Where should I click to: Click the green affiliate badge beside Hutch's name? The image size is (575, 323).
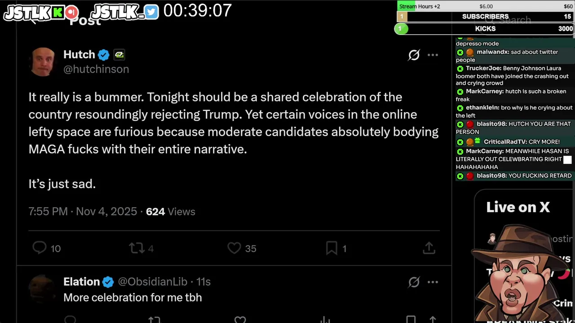[119, 55]
